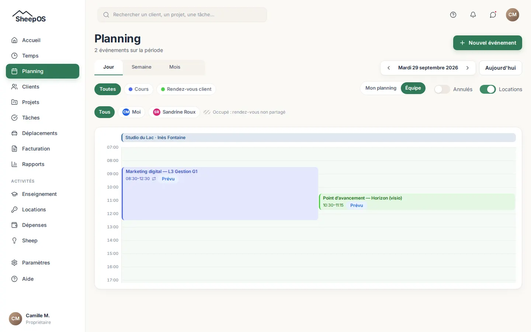Open the CM avatar in top bar

pos(513,15)
